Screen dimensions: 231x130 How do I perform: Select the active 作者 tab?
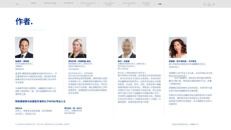click(160, 4)
